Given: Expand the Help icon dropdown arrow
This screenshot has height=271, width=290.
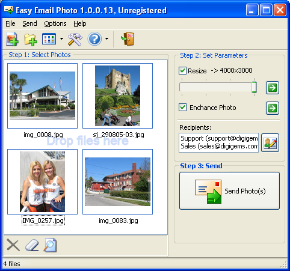Looking at the screenshot, I should (x=107, y=39).
